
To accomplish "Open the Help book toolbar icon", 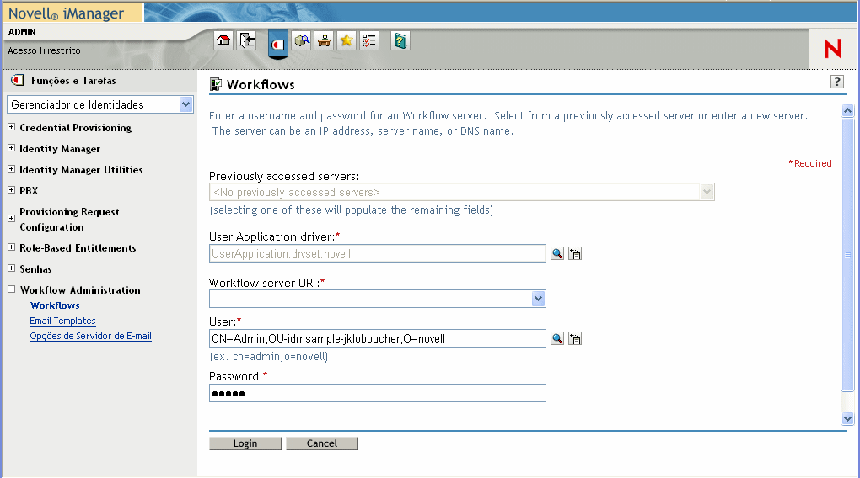I will click(400, 40).
